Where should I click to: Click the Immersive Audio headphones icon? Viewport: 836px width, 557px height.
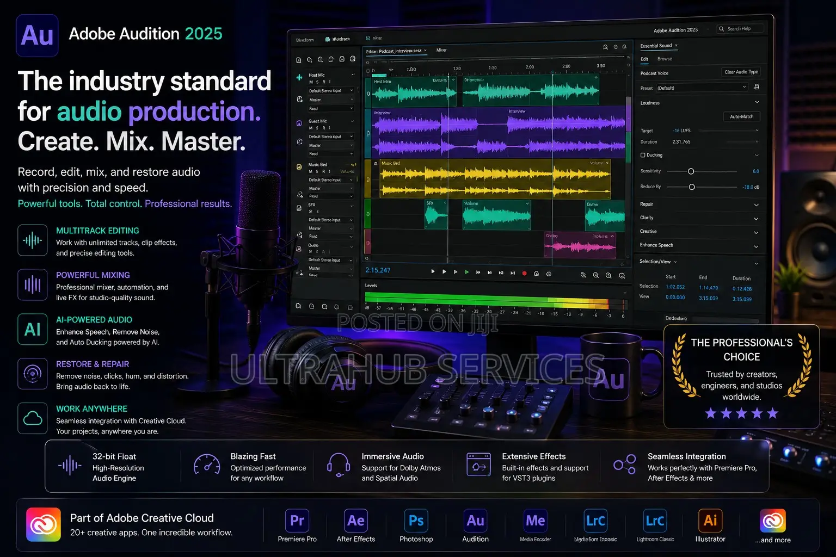click(338, 466)
